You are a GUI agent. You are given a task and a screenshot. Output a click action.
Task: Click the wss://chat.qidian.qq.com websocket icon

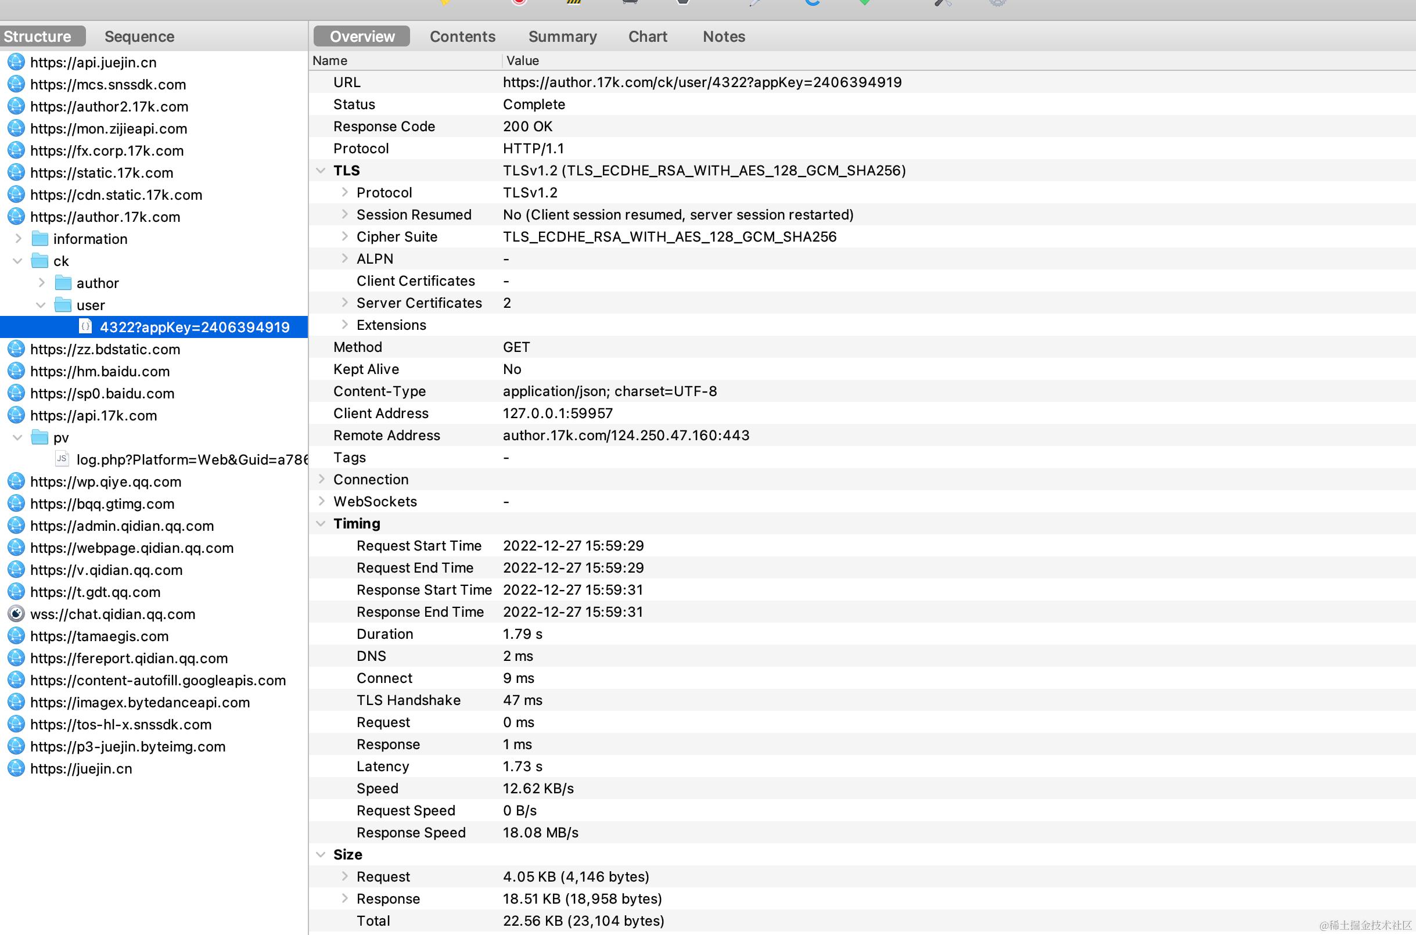click(x=16, y=614)
